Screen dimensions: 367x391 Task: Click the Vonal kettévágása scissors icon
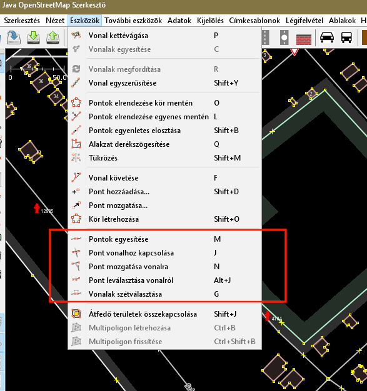coord(76,35)
